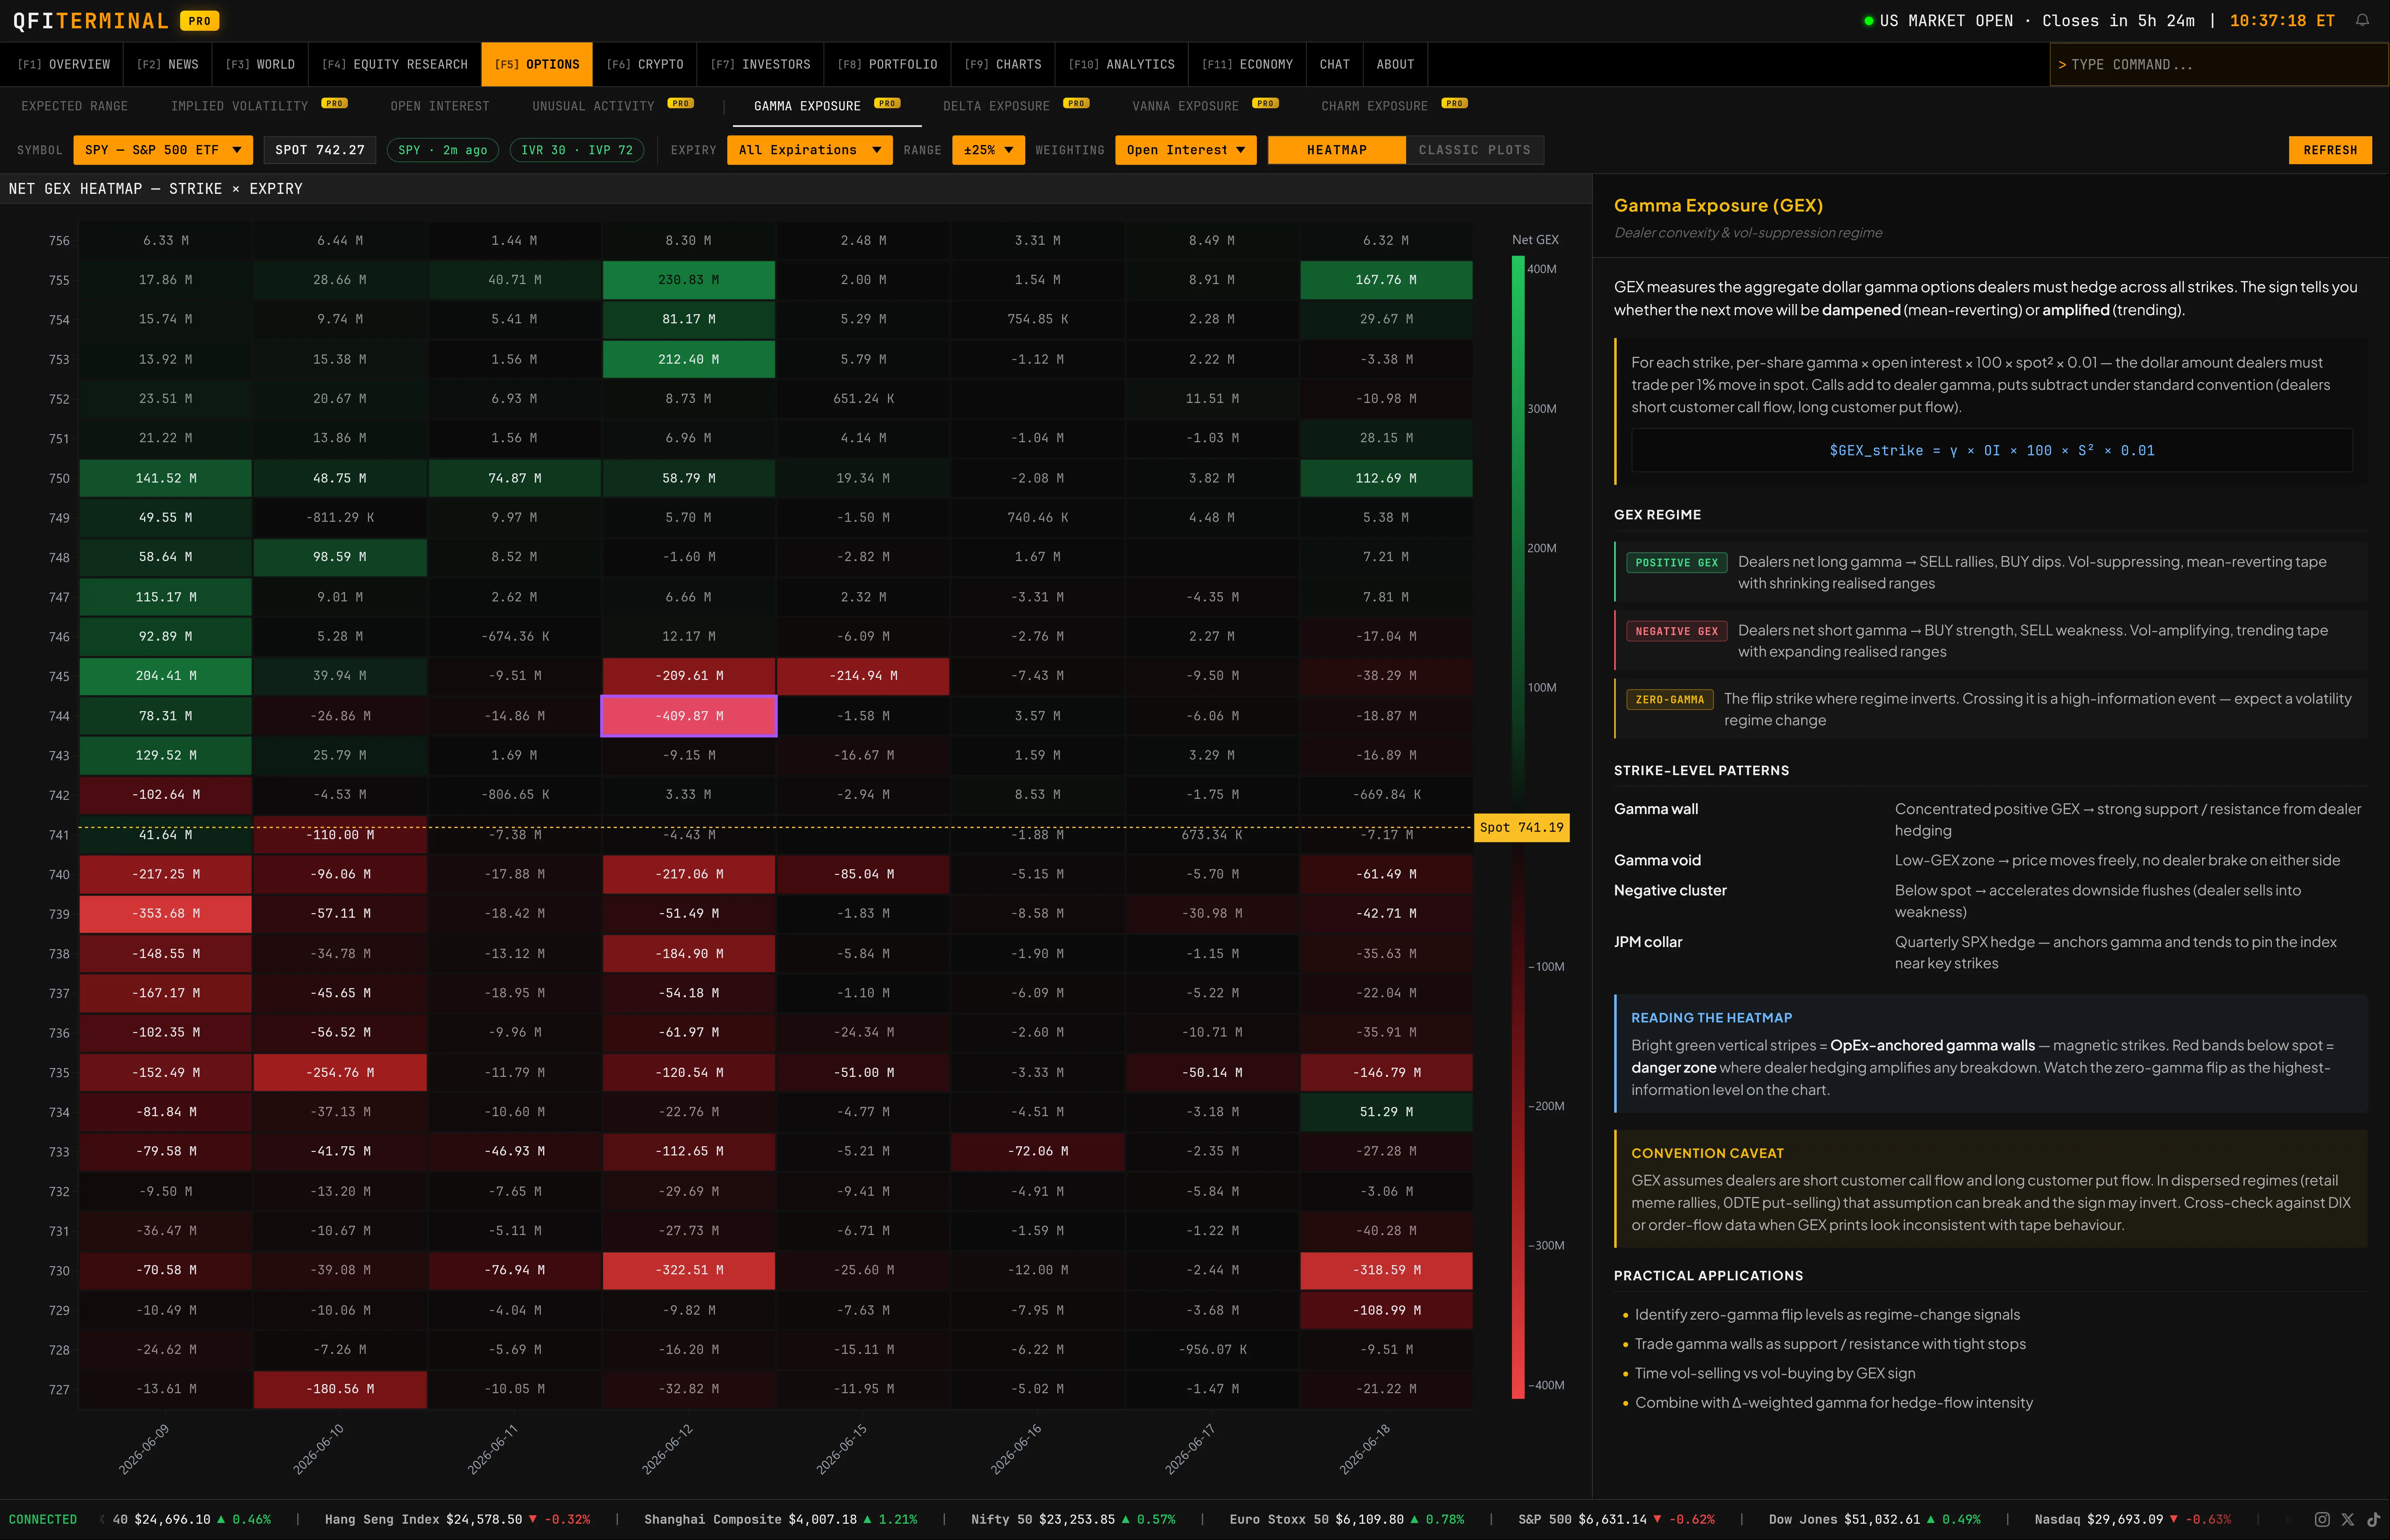Open the X social icon

(x=2348, y=1519)
